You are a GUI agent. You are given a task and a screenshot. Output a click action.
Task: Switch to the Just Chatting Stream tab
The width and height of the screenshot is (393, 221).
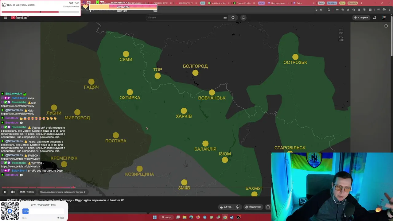[x=218, y=3]
